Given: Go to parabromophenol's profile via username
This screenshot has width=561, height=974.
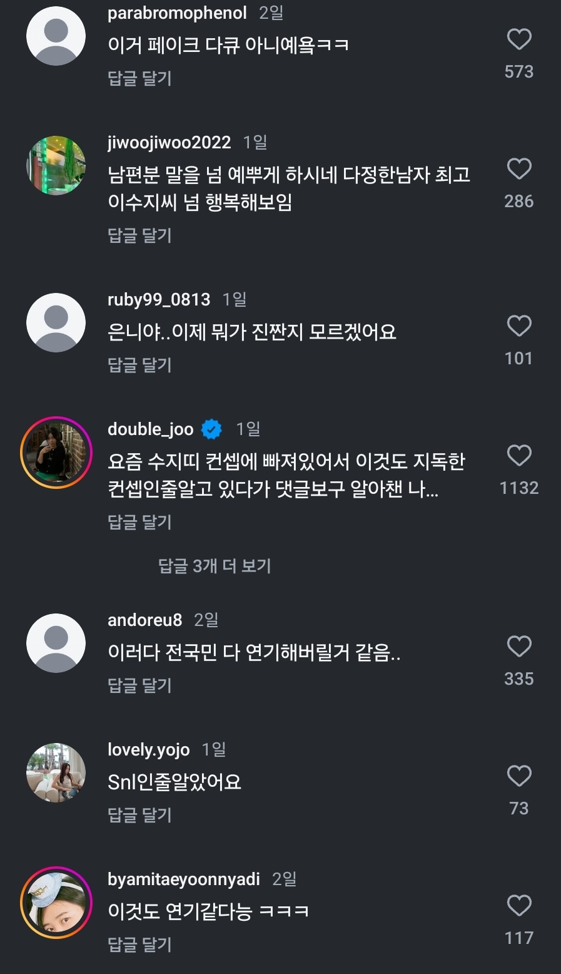Looking at the screenshot, I should click(177, 13).
